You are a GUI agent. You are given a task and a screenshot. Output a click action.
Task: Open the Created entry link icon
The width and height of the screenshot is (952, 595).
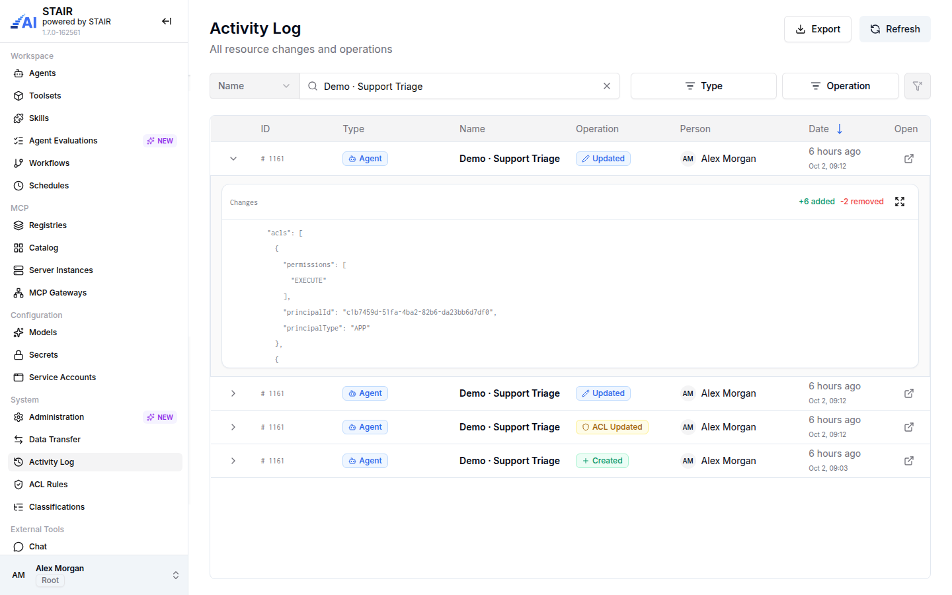pos(909,461)
